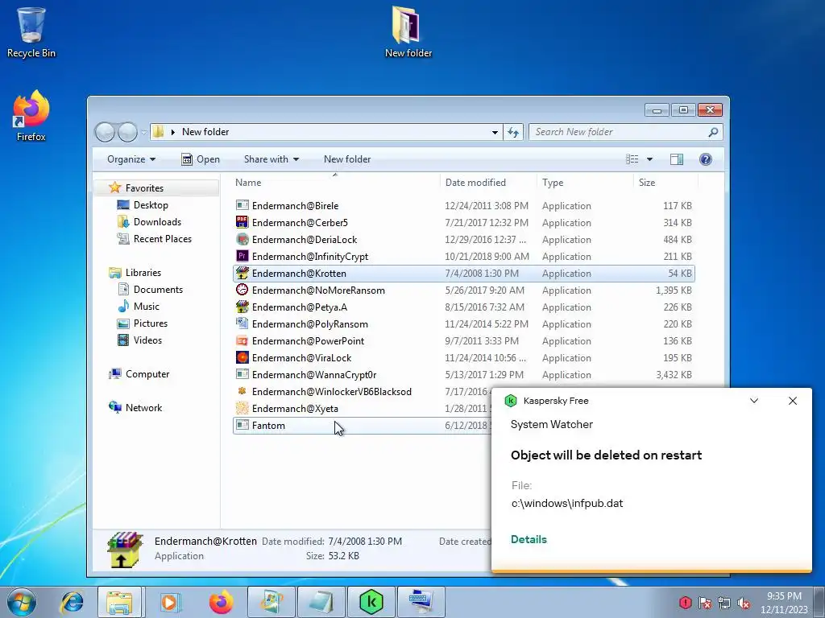The width and height of the screenshot is (825, 618).
Task: Select Endermanch@PolyRansom file icon
Action: tap(242, 323)
